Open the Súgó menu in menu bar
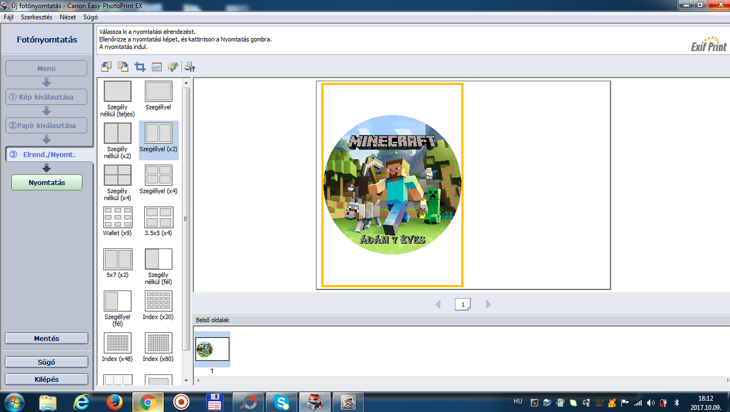Viewport: 730px width, 412px height. coord(91,17)
